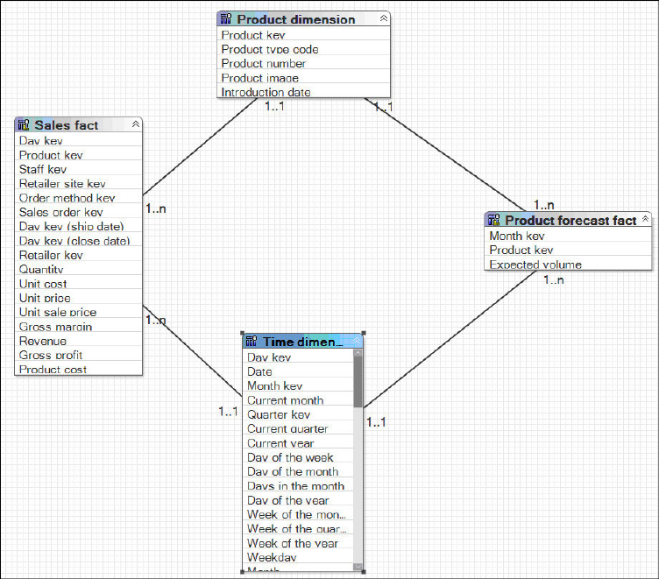Select the Product dimension to Product forecast relationship line
The width and height of the screenshot is (659, 579).
445,155
